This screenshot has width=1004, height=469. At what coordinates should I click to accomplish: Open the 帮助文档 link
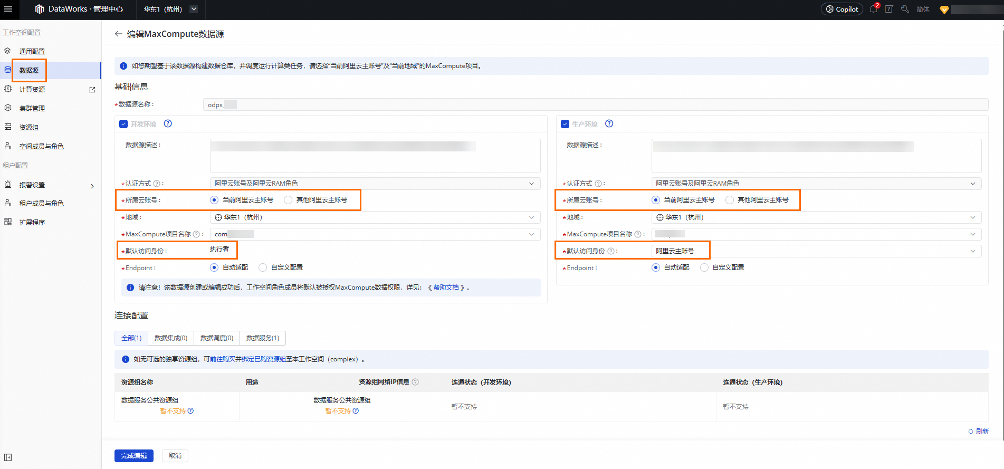click(446, 288)
